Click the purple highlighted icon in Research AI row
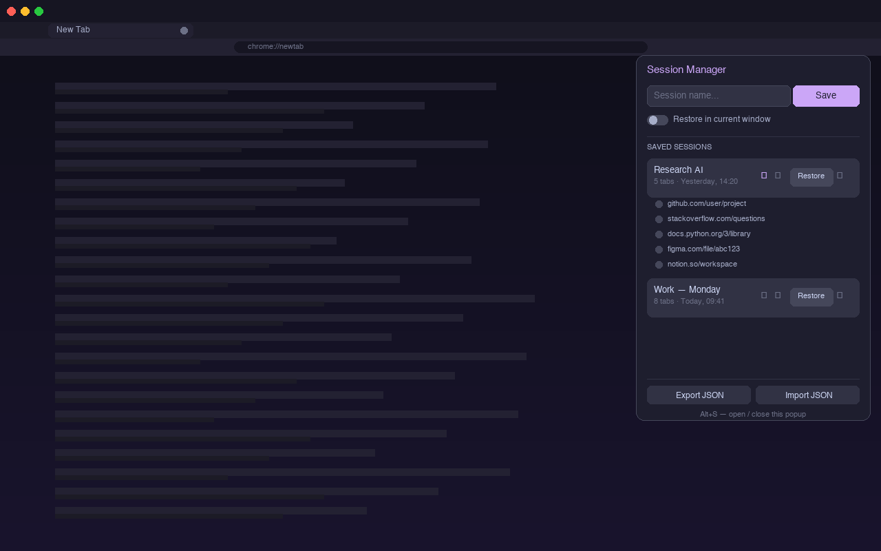The width and height of the screenshot is (881, 551). [x=764, y=176]
